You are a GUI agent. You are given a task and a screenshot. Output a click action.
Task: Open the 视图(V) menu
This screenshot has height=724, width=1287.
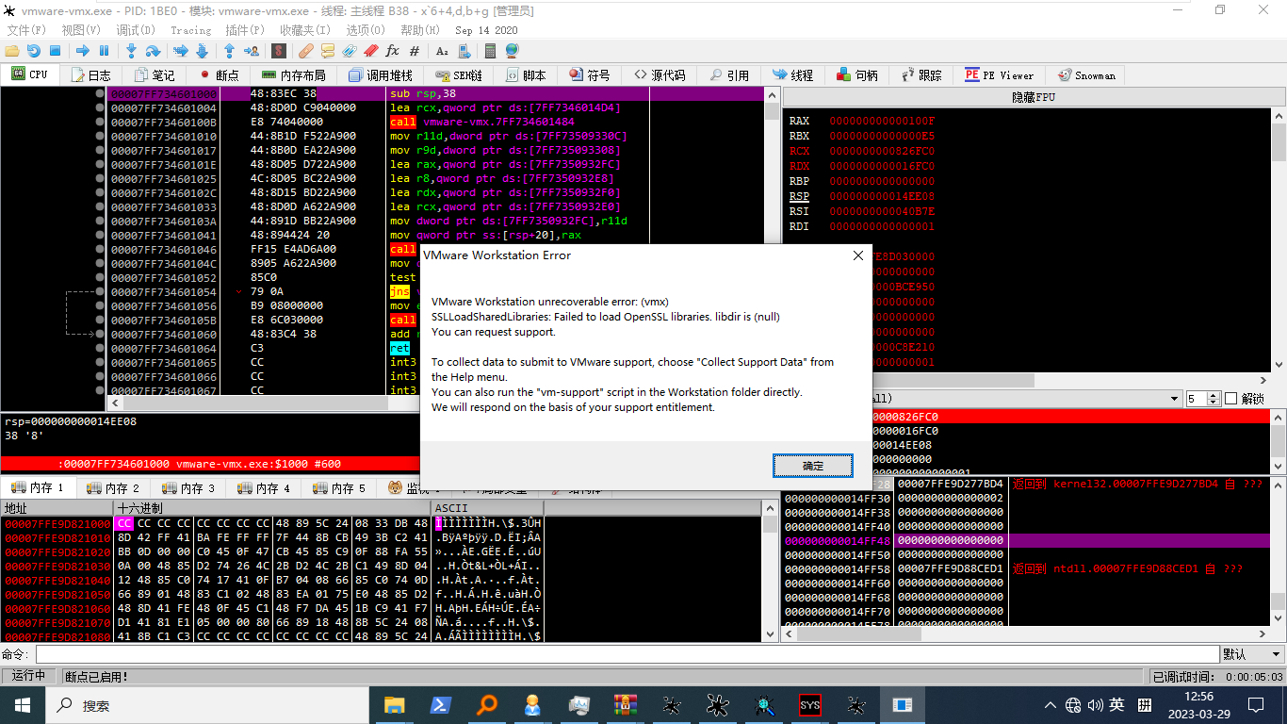coord(81,30)
